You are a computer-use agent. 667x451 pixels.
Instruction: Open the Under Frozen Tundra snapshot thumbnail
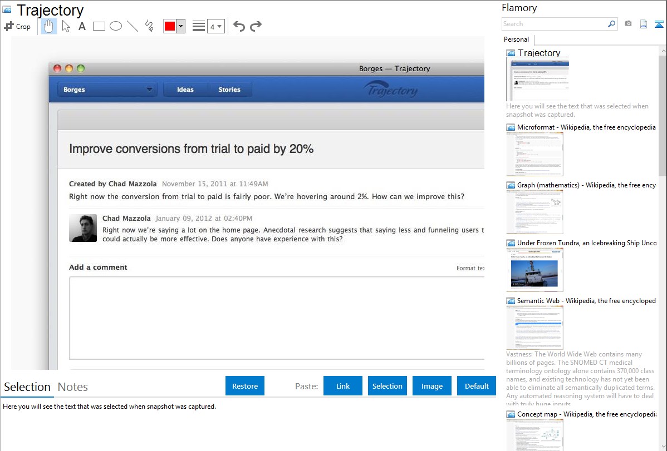tap(534, 270)
